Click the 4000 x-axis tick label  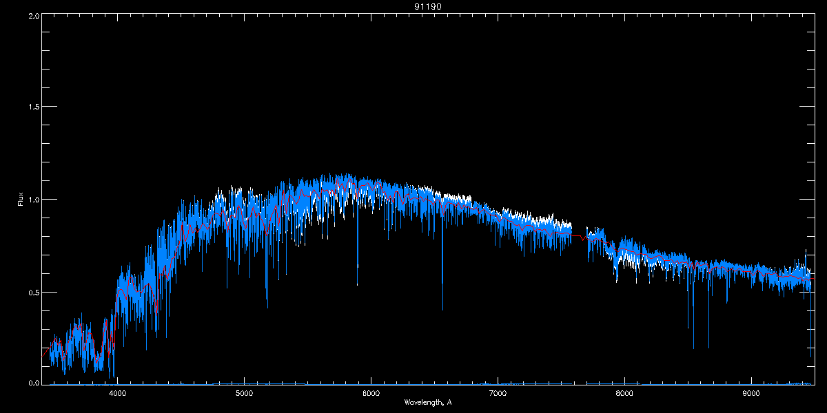pyautogui.click(x=117, y=394)
